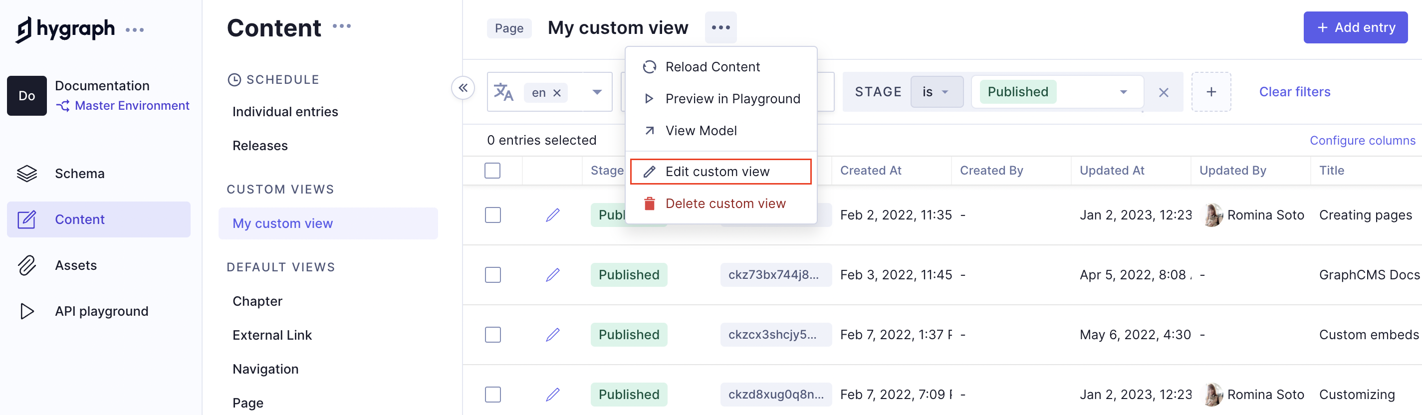Add a new filter with dashed plus button
The width and height of the screenshot is (1422, 415).
1210,92
